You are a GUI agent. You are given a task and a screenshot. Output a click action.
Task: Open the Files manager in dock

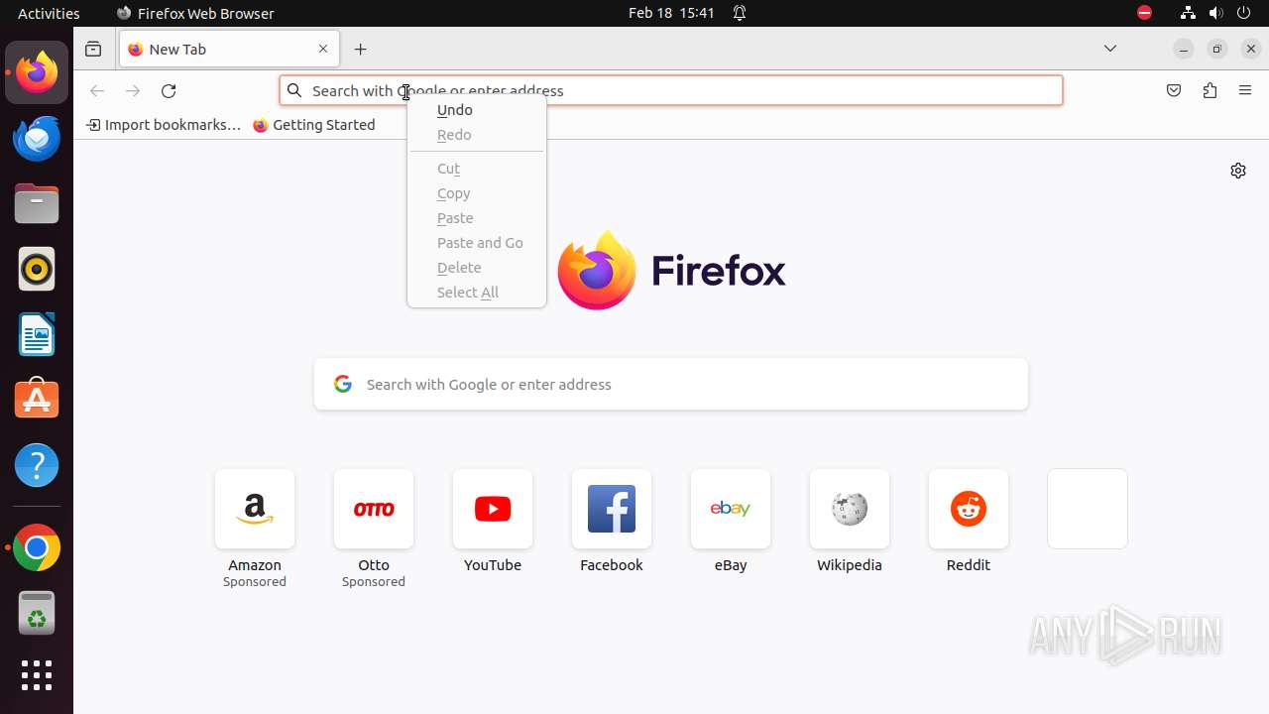tap(37, 203)
